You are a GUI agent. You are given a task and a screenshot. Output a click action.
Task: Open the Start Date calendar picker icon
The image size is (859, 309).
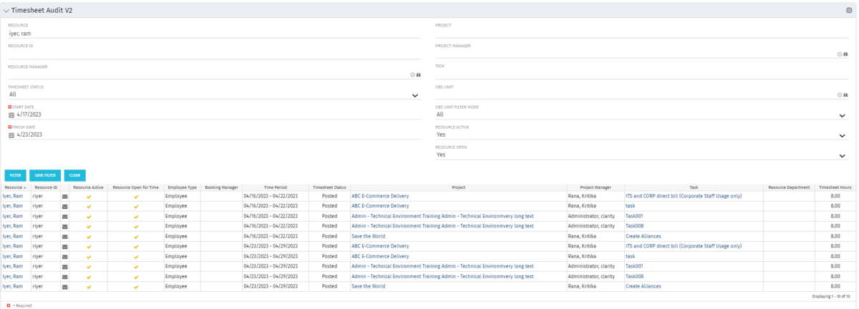click(x=11, y=114)
